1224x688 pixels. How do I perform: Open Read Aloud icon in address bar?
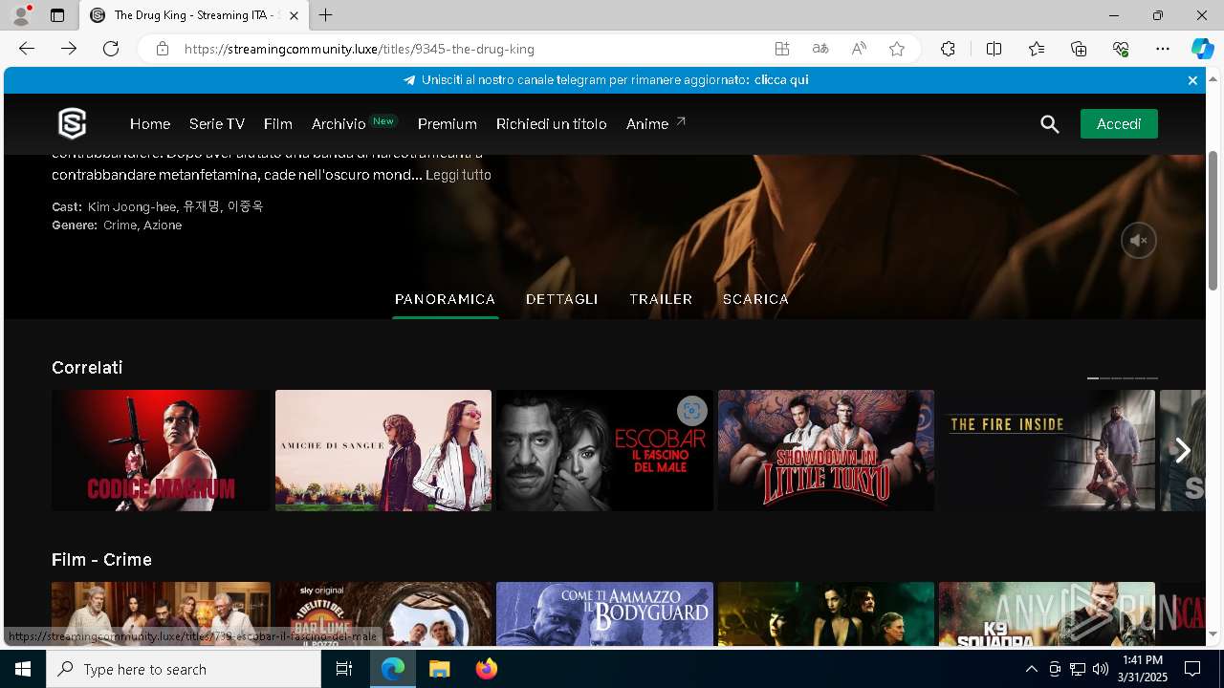point(859,49)
